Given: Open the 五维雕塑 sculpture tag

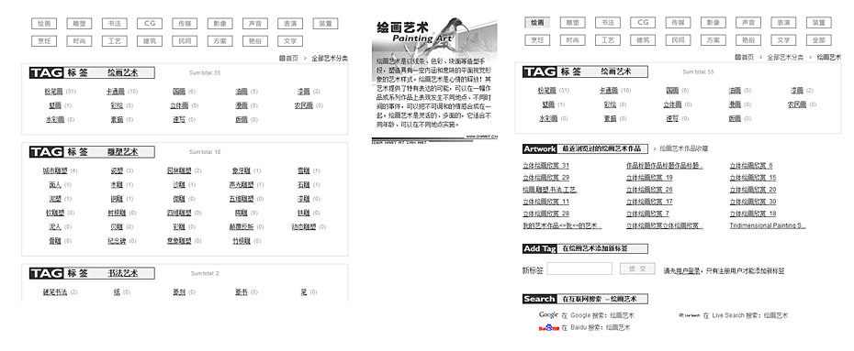Looking at the screenshot, I should [242, 199].
